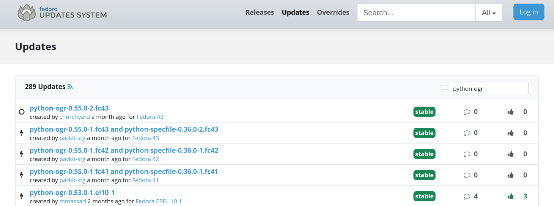Click the Log in button

tap(529, 12)
